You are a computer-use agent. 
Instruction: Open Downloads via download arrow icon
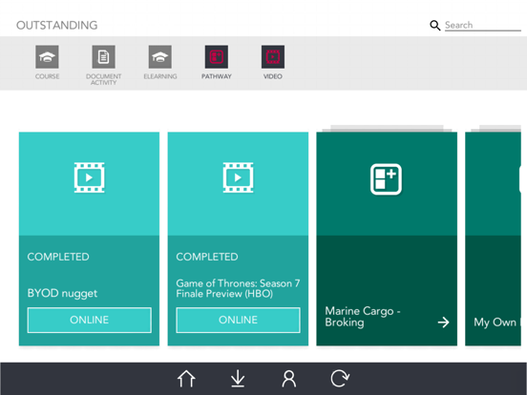pyautogui.click(x=238, y=379)
